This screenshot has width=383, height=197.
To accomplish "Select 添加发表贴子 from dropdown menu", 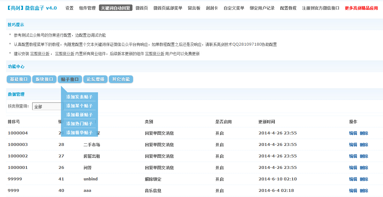I will tap(79, 97).
